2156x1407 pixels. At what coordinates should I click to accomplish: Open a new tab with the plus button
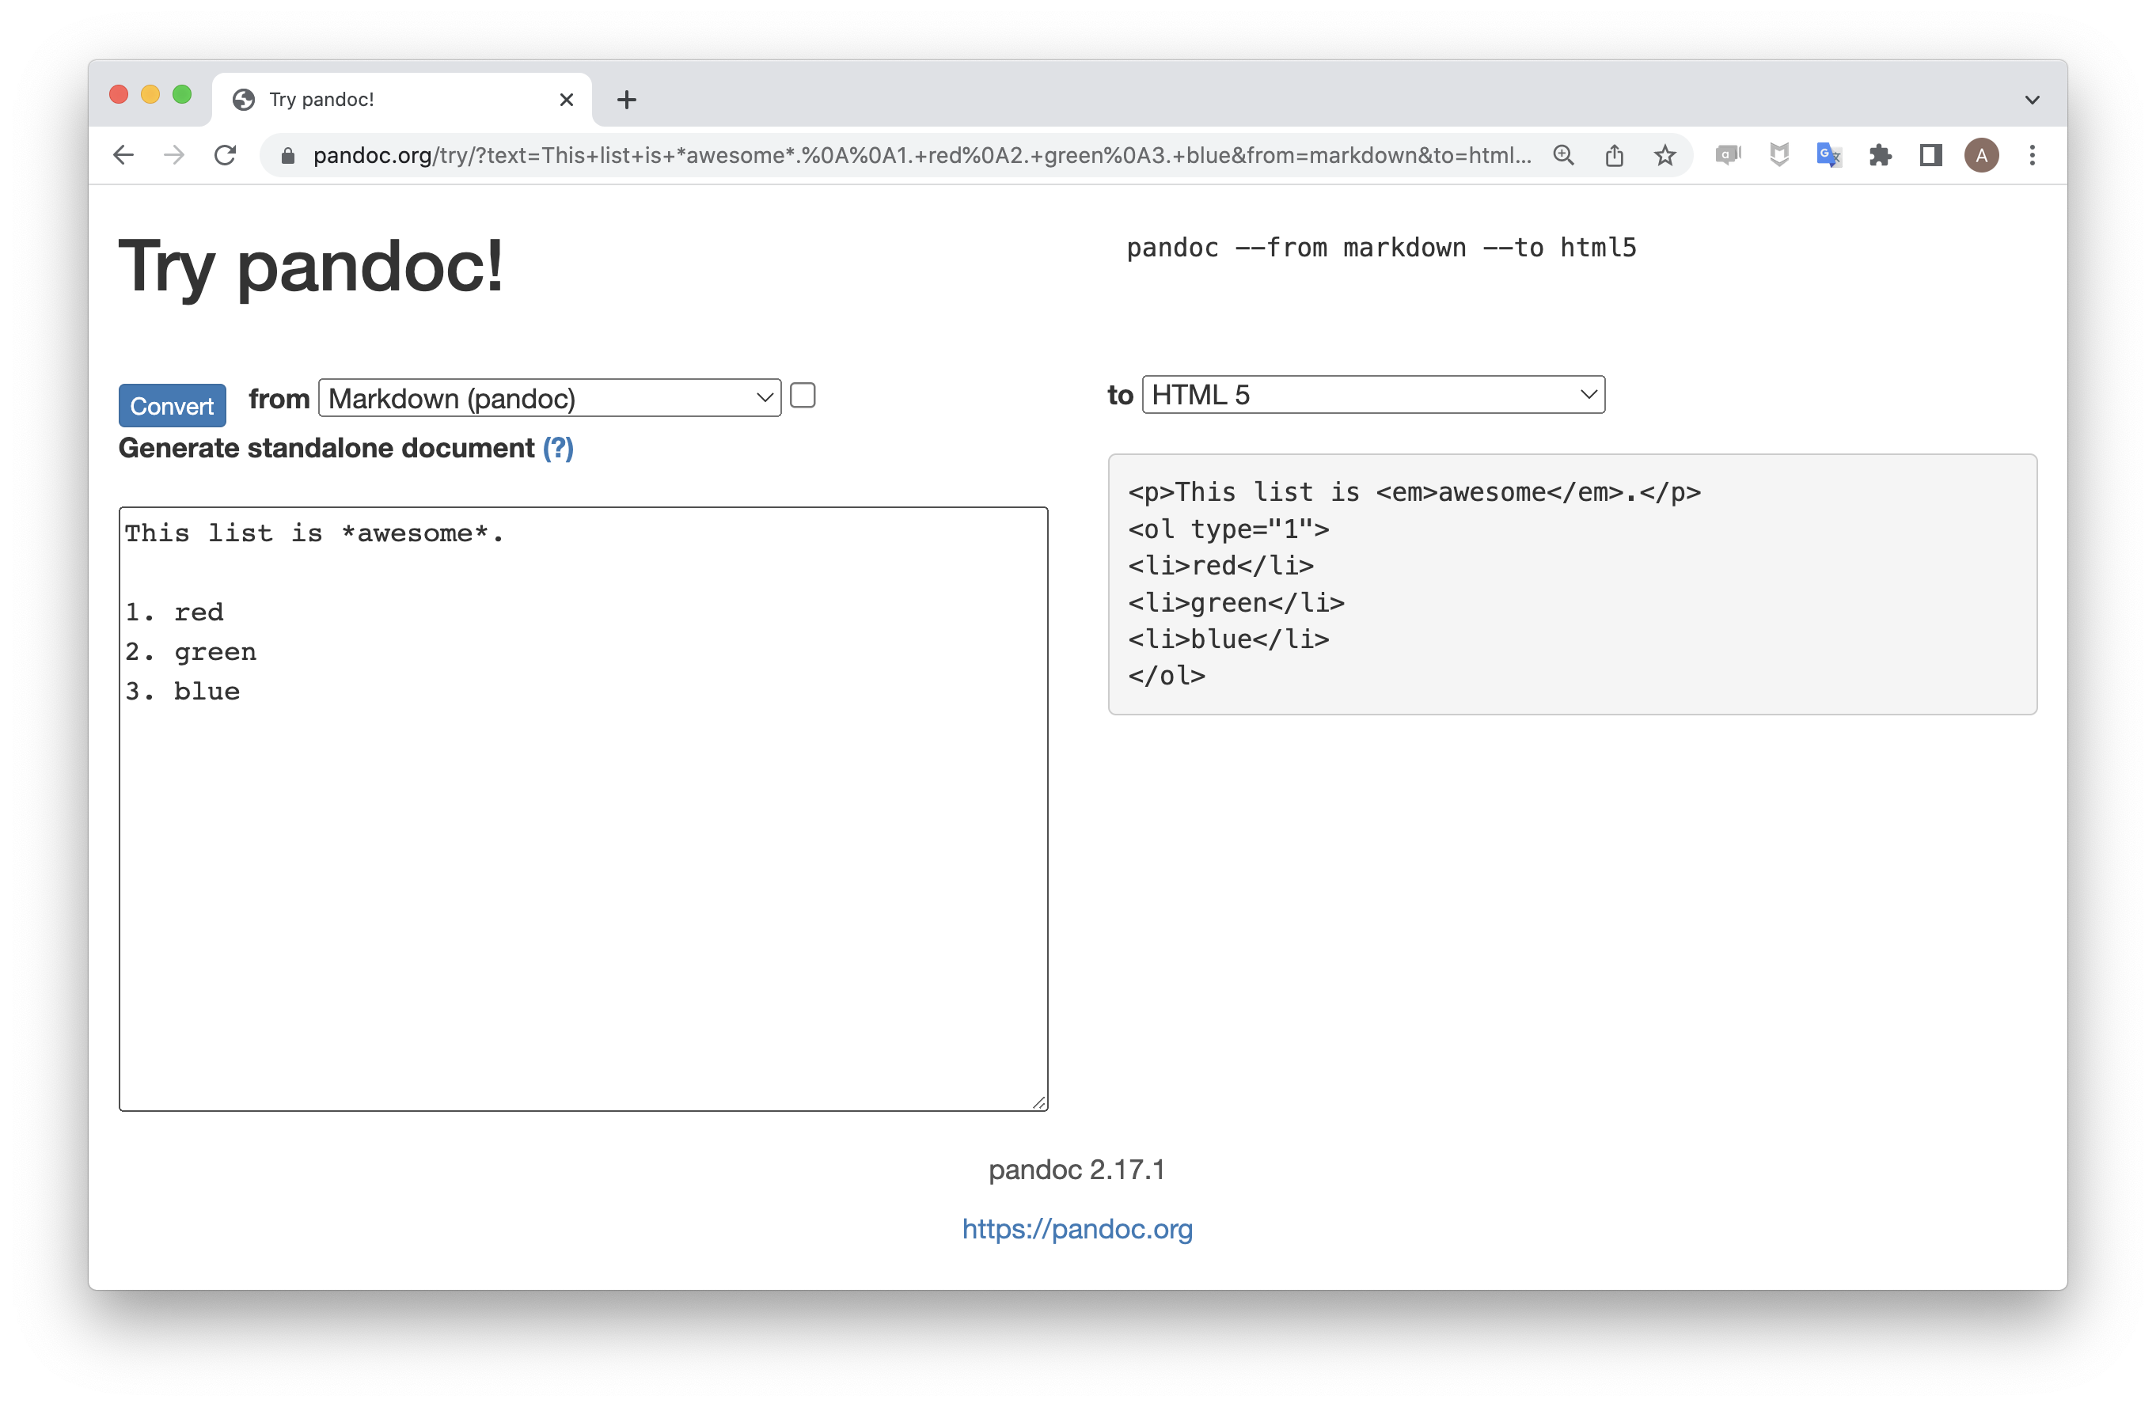click(626, 99)
